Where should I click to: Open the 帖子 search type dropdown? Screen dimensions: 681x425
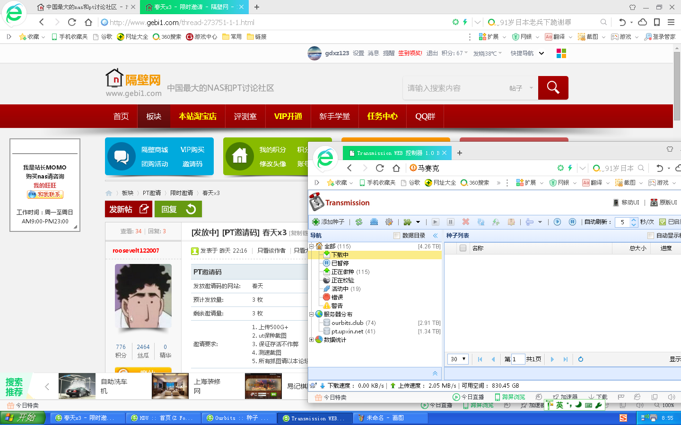coord(521,88)
